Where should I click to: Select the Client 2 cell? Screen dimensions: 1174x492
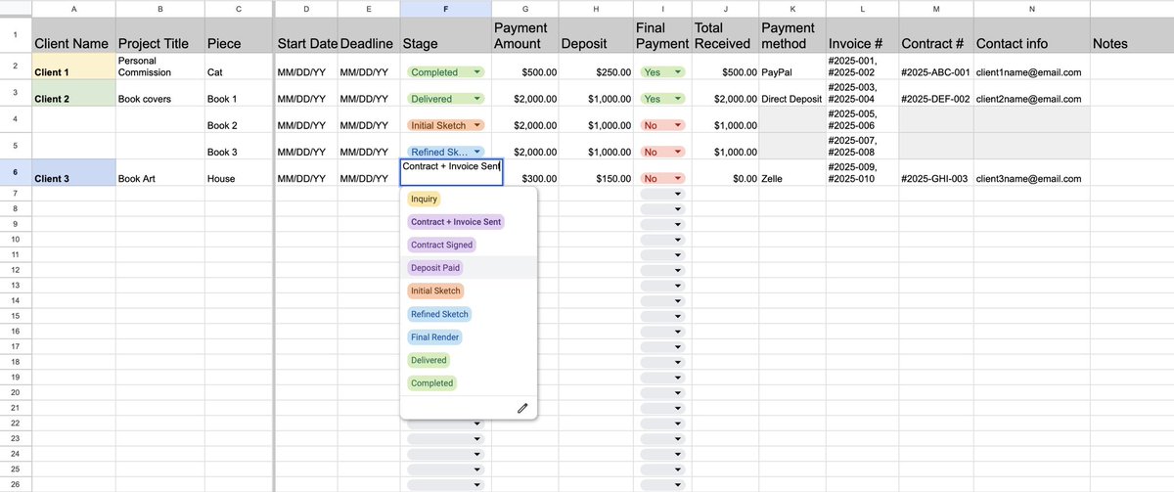click(73, 93)
